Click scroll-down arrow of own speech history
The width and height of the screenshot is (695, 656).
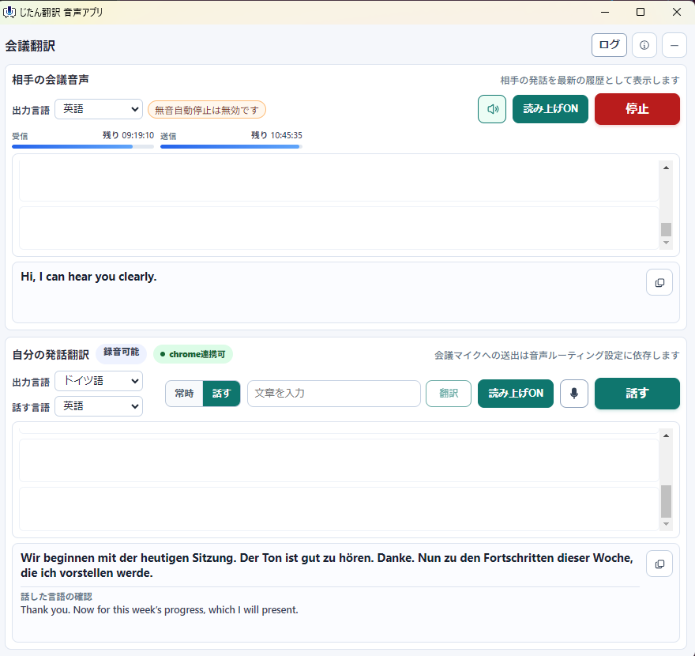click(666, 524)
